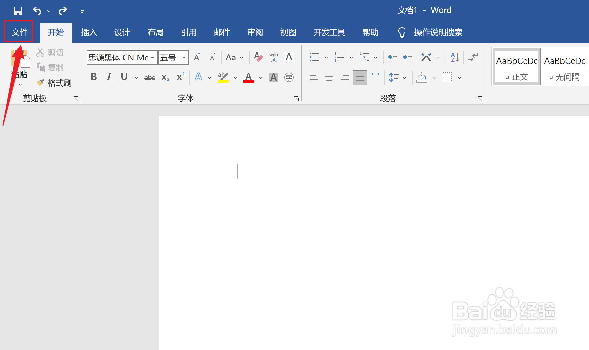This screenshot has height=350, width=589.
Task: Switch to the 视图 (View) tab
Action: point(288,32)
